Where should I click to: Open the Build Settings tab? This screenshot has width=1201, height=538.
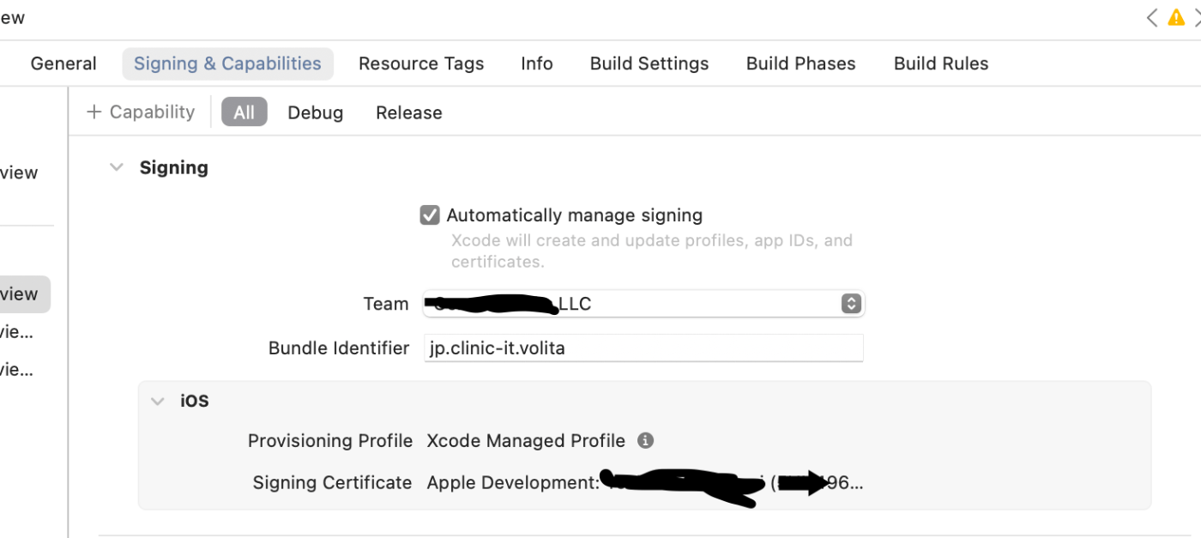(x=649, y=63)
